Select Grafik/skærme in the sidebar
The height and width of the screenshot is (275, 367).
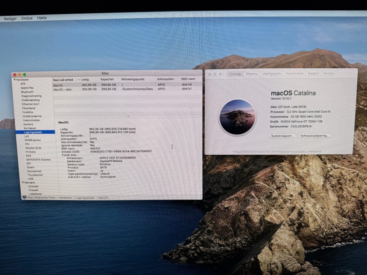tap(32, 116)
